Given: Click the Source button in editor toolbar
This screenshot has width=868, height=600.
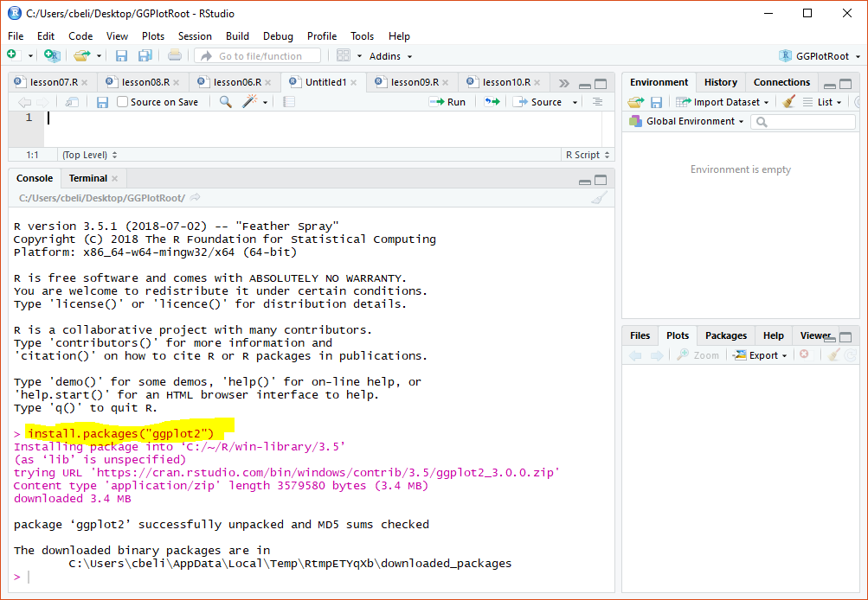Looking at the screenshot, I should coord(538,102).
